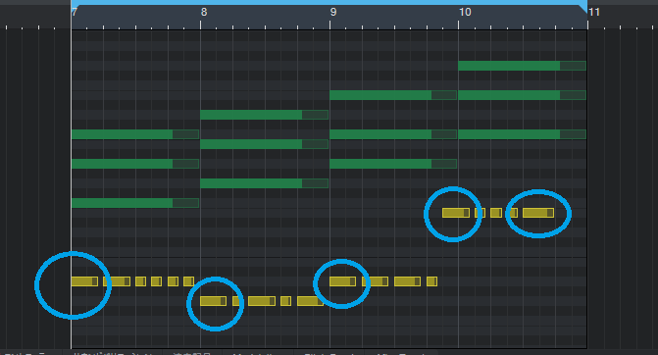Select the long upper yellow note in the right blue circle
The image size is (658, 355).
tap(538, 213)
